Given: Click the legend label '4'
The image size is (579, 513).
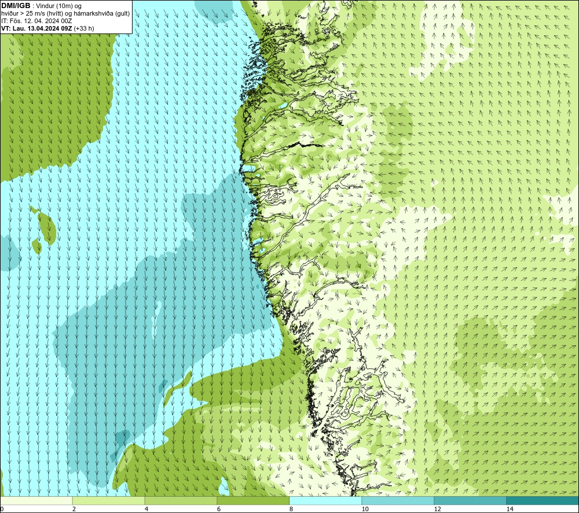Looking at the screenshot, I should tap(146, 509).
